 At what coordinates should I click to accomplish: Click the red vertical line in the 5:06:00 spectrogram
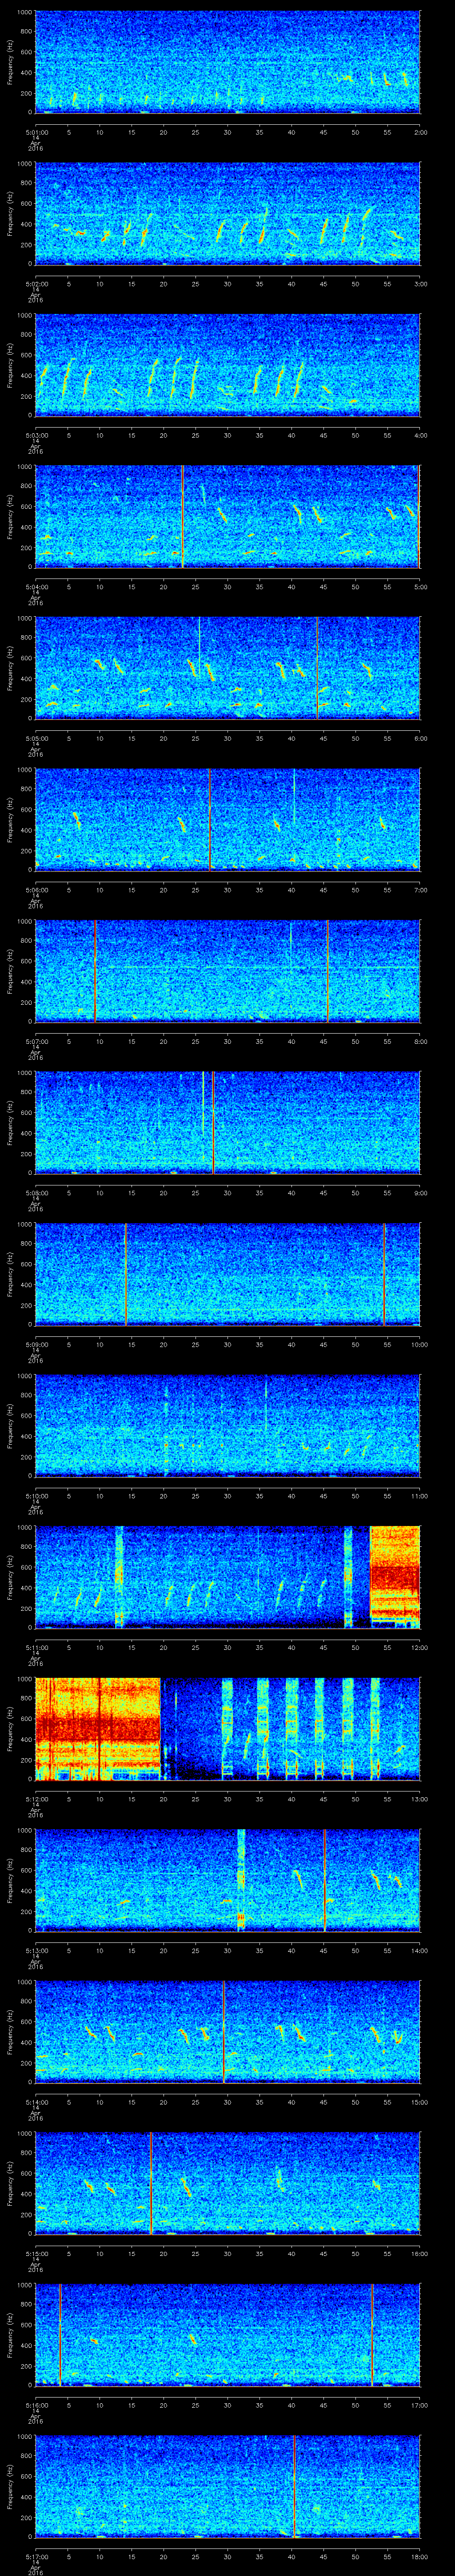point(210,819)
